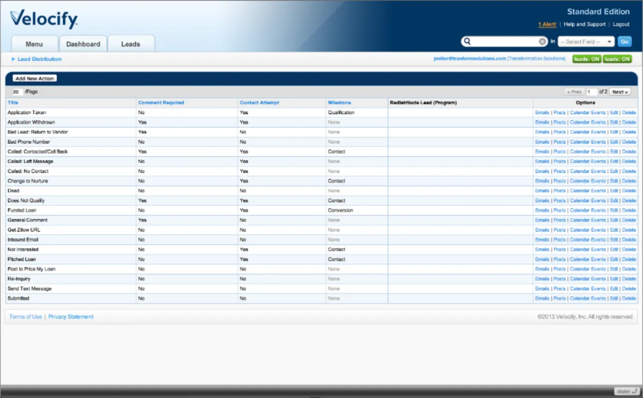Open Calendar Events for Dead action

click(588, 191)
